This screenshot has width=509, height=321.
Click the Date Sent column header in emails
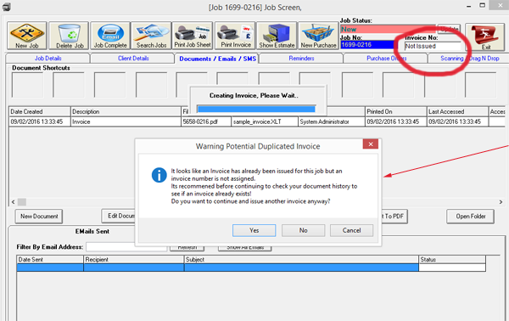click(x=50, y=260)
